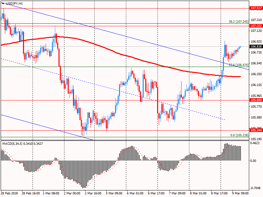
Task: Click the 105.195 price axis value
Action: [256, 139]
